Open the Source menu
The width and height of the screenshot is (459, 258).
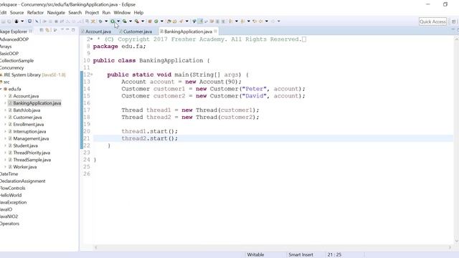(x=16, y=13)
